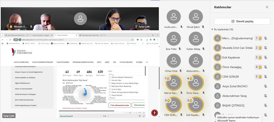Screen dimensions: 274x122
Task: Enable the Genel Sekreter filter checkbox
Action: tap(110, 95)
